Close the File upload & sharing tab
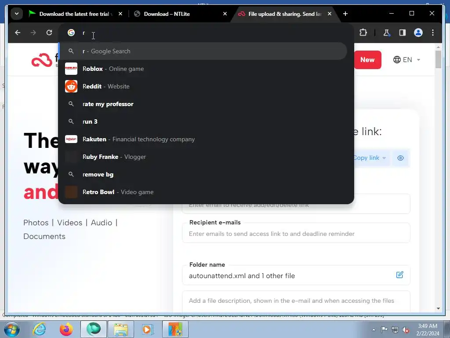Viewport: 450px width, 338px height. click(x=330, y=14)
